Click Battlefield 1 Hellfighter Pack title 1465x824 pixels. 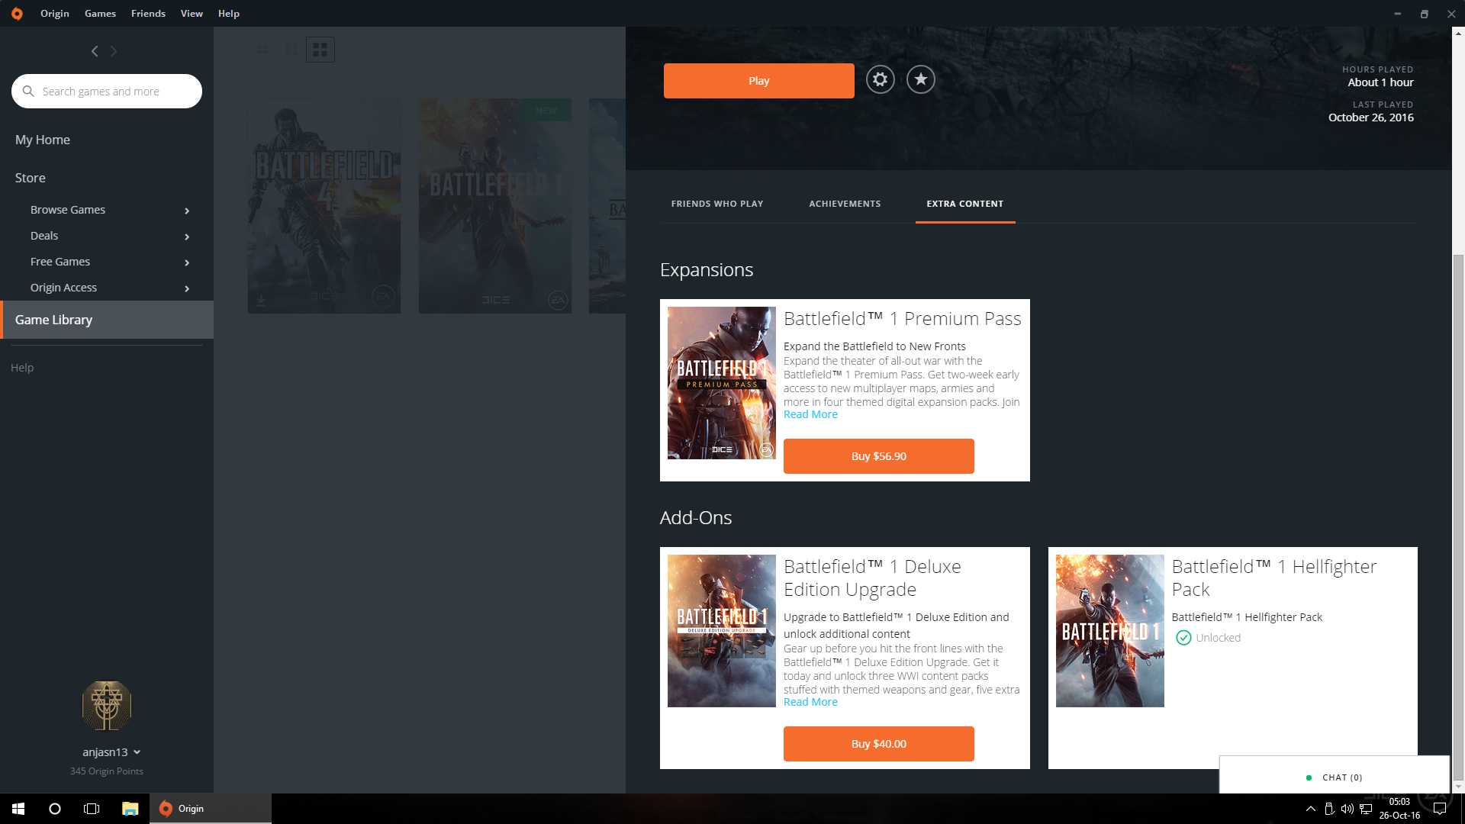[1274, 578]
